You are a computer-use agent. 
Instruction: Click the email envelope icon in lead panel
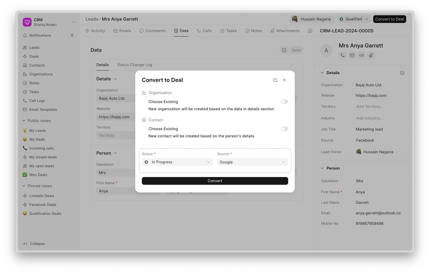pyautogui.click(x=352, y=55)
